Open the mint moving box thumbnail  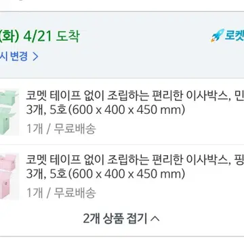coord(9,113)
